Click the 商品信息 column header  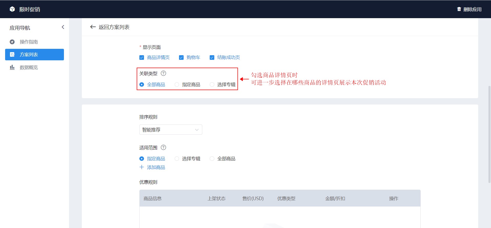point(153,198)
